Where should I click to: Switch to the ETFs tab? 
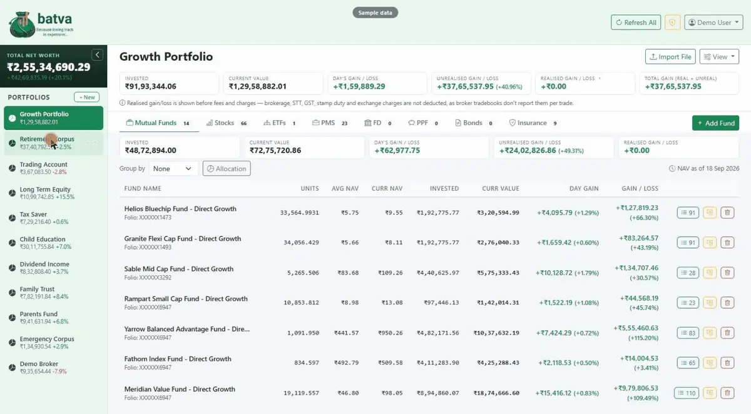coord(280,123)
